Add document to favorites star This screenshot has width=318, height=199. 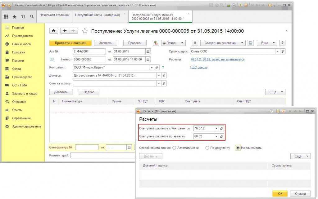click(x=85, y=31)
